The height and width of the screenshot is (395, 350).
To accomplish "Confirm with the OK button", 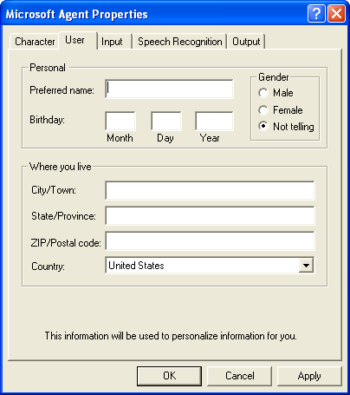I will click(169, 376).
